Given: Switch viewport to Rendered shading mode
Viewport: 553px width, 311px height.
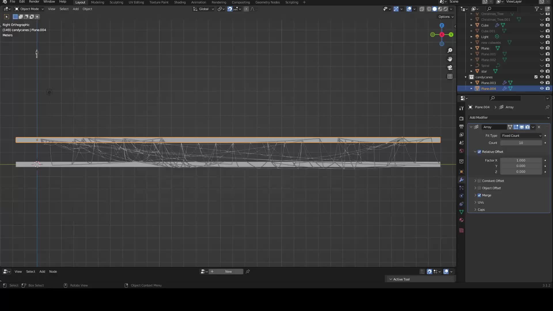Looking at the screenshot, I should click(446, 9).
